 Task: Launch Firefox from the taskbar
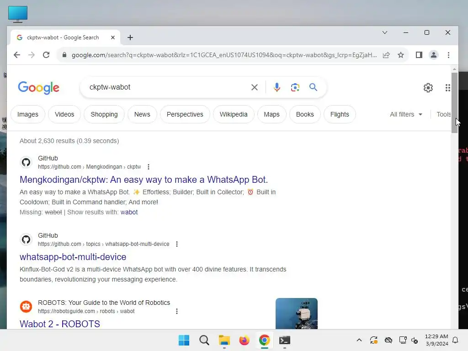244,340
